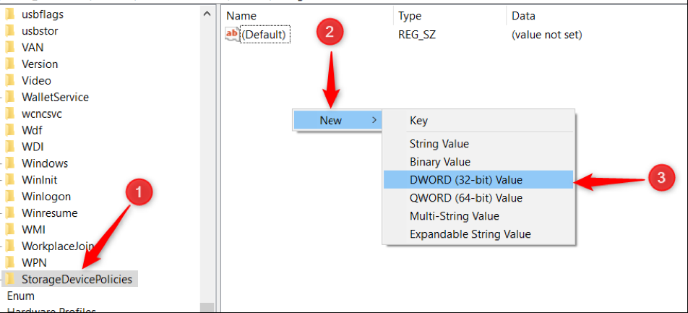
Task: Click the folder icon beside WMI
Action: tap(10, 229)
